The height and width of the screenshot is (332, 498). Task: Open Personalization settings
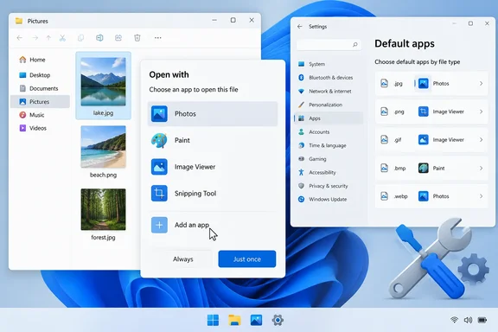tap(329, 105)
